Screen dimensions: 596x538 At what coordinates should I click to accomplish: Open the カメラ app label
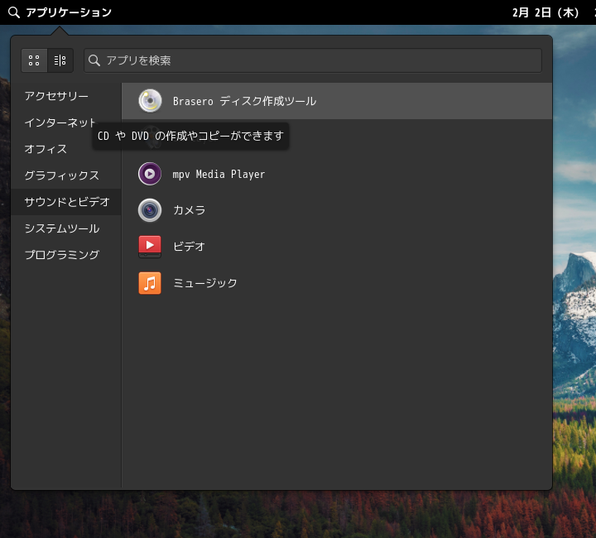click(190, 210)
